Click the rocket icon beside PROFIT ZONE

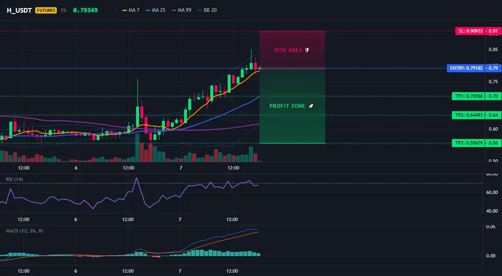[311, 106]
